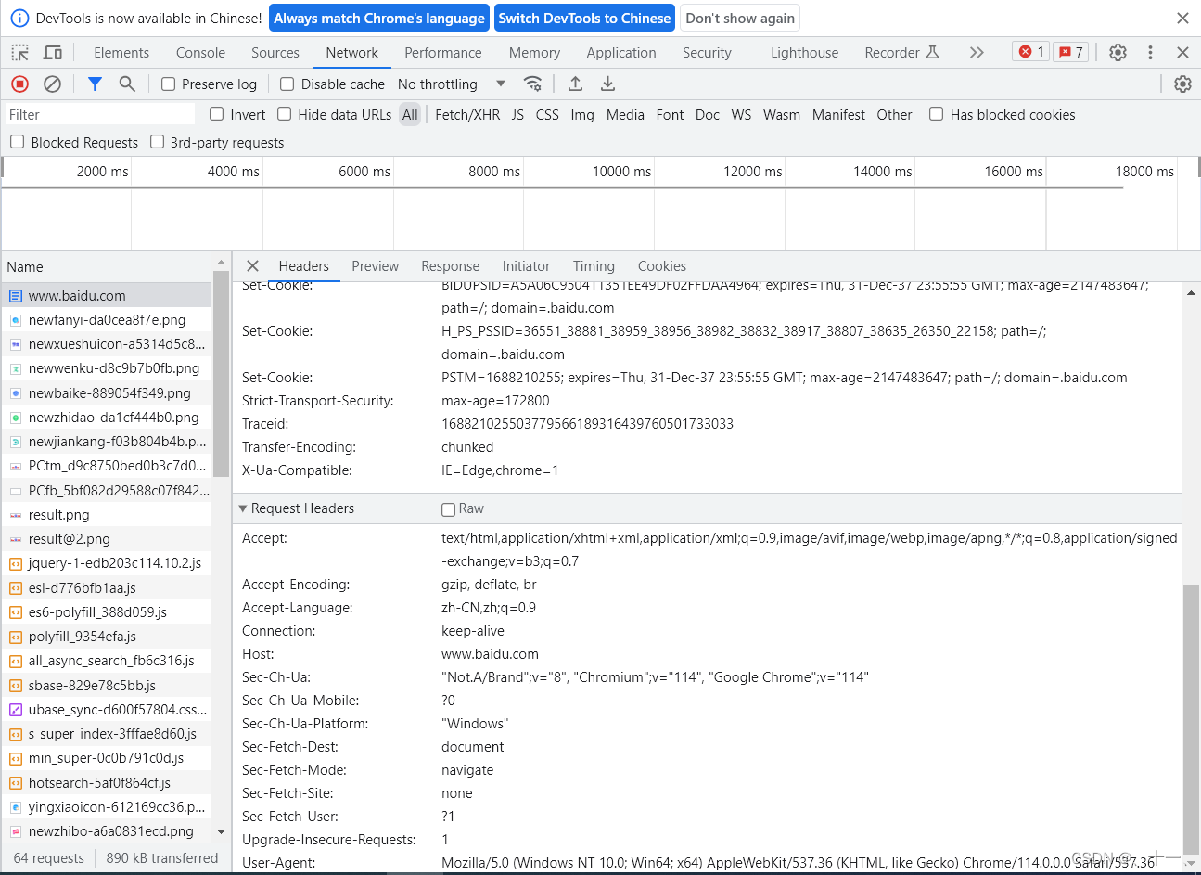1201x875 pixels.
Task: Toggle the filter funnel icon
Action: pyautogui.click(x=95, y=84)
